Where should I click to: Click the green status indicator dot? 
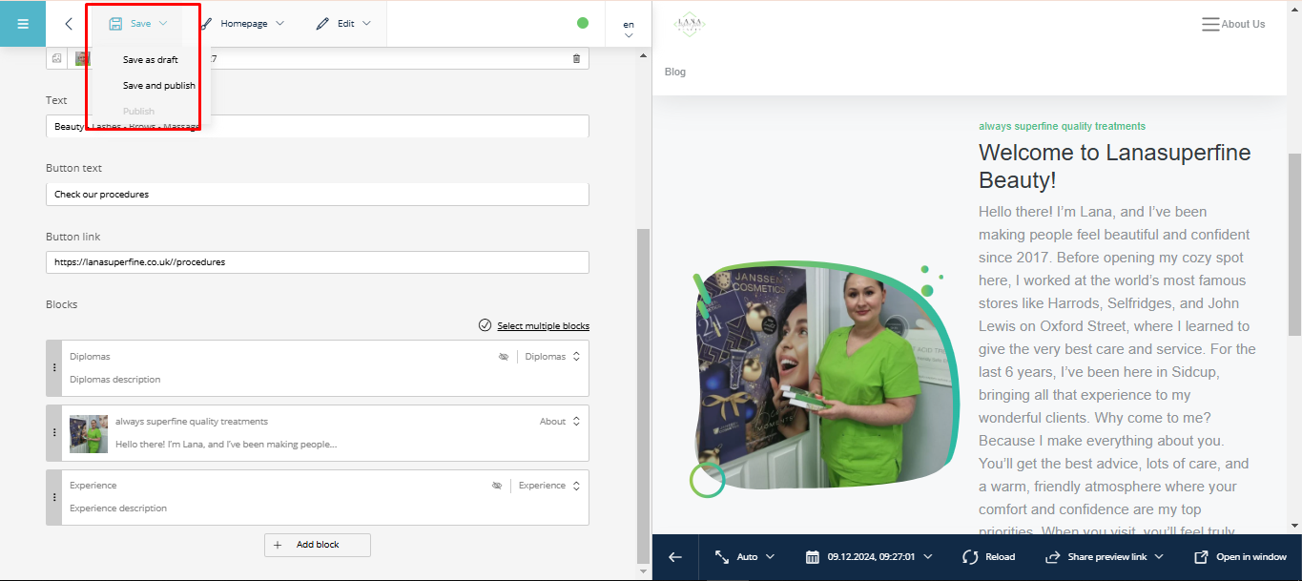coord(583,23)
